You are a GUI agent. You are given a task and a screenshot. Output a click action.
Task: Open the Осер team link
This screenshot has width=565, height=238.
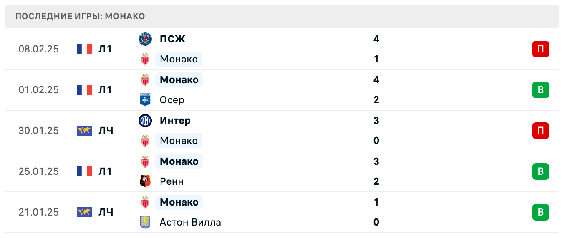pos(172,100)
